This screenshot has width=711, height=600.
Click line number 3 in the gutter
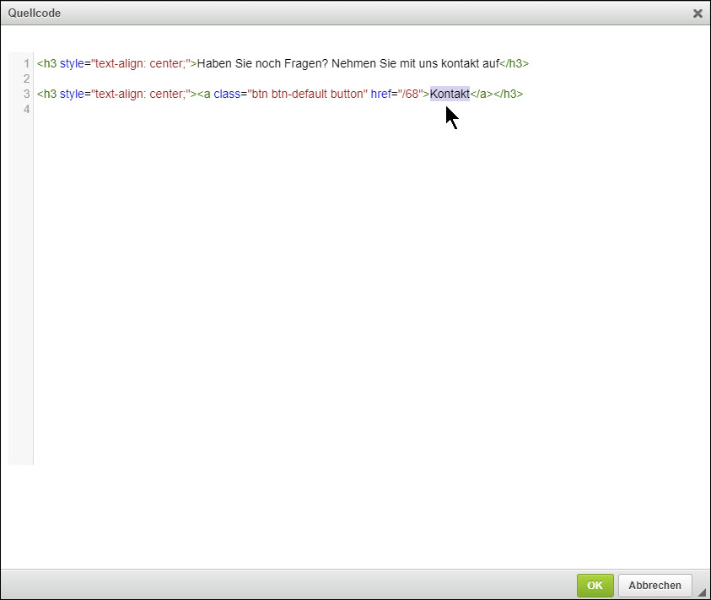coord(27,94)
